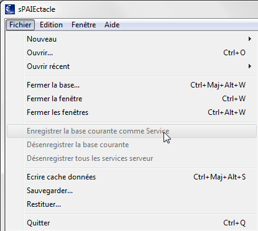Select Restituer... from Fichier menu
The width and height of the screenshot is (258, 231).
pyautogui.click(x=132, y=204)
